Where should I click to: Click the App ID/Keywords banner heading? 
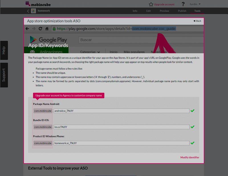48,45
